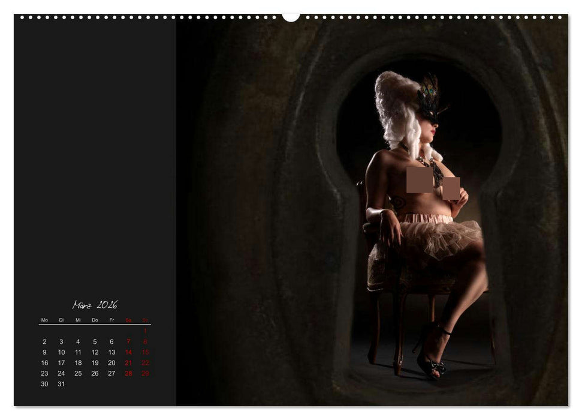Select March 16 beginning the fourth row
Screen dimensions: 582x420
coord(44,362)
